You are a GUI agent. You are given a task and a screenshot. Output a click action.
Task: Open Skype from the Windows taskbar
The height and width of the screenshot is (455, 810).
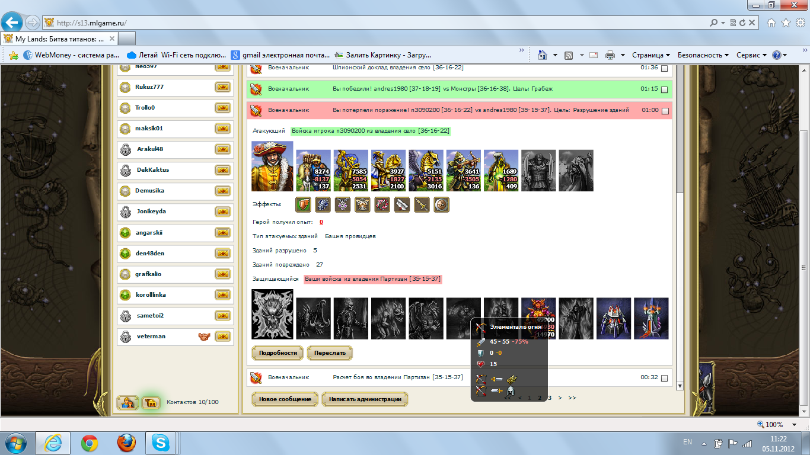pos(160,443)
